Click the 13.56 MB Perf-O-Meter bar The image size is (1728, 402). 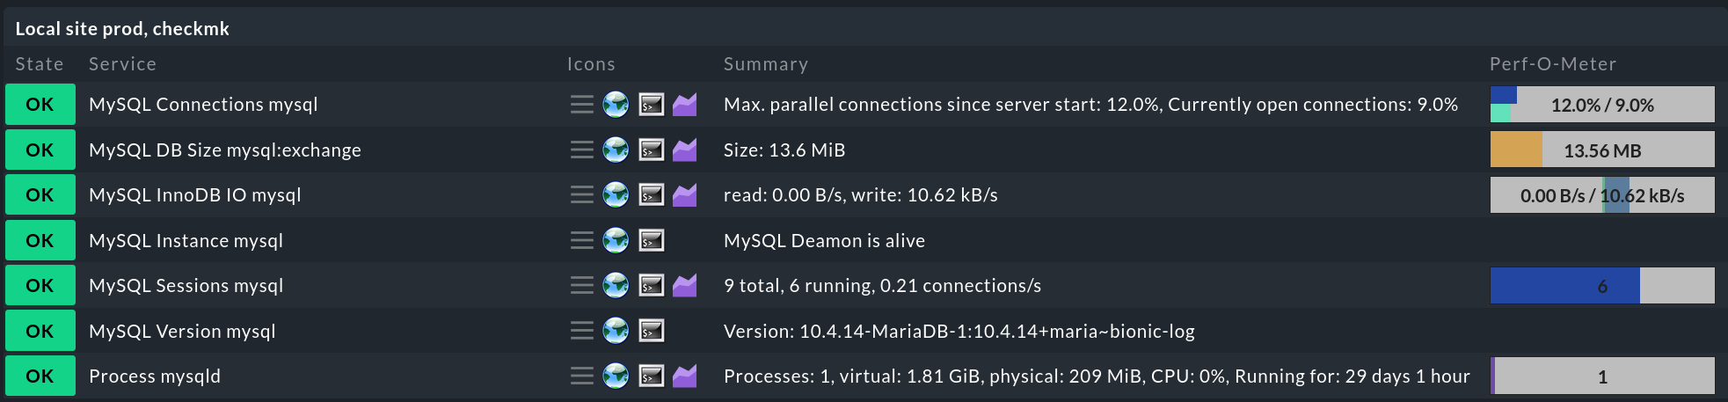pyautogui.click(x=1602, y=150)
